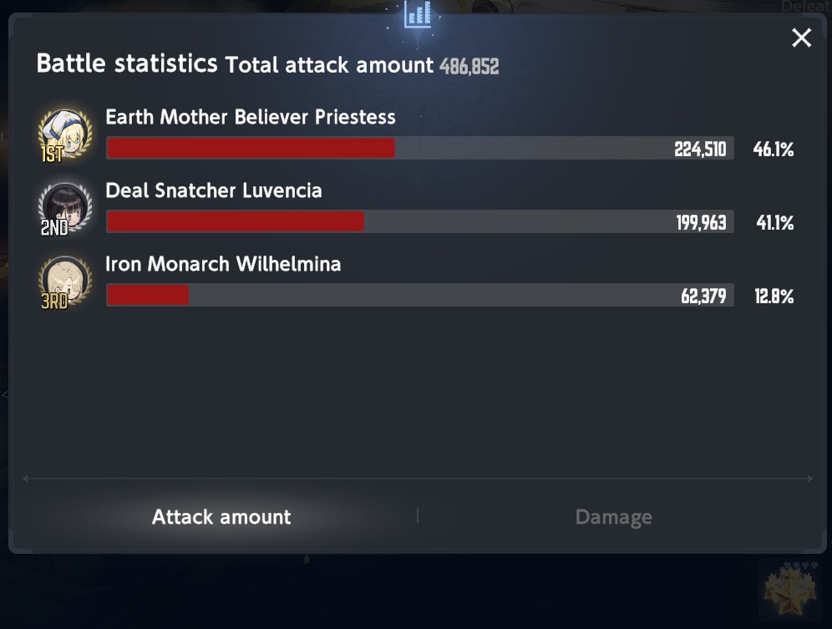Switch to the Attack amount tab
832x629 pixels.
click(221, 517)
